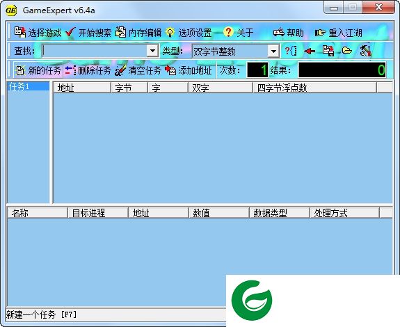The width and height of the screenshot is (400, 327).
Task: Click the 次数 counter display
Action: [x=257, y=70]
